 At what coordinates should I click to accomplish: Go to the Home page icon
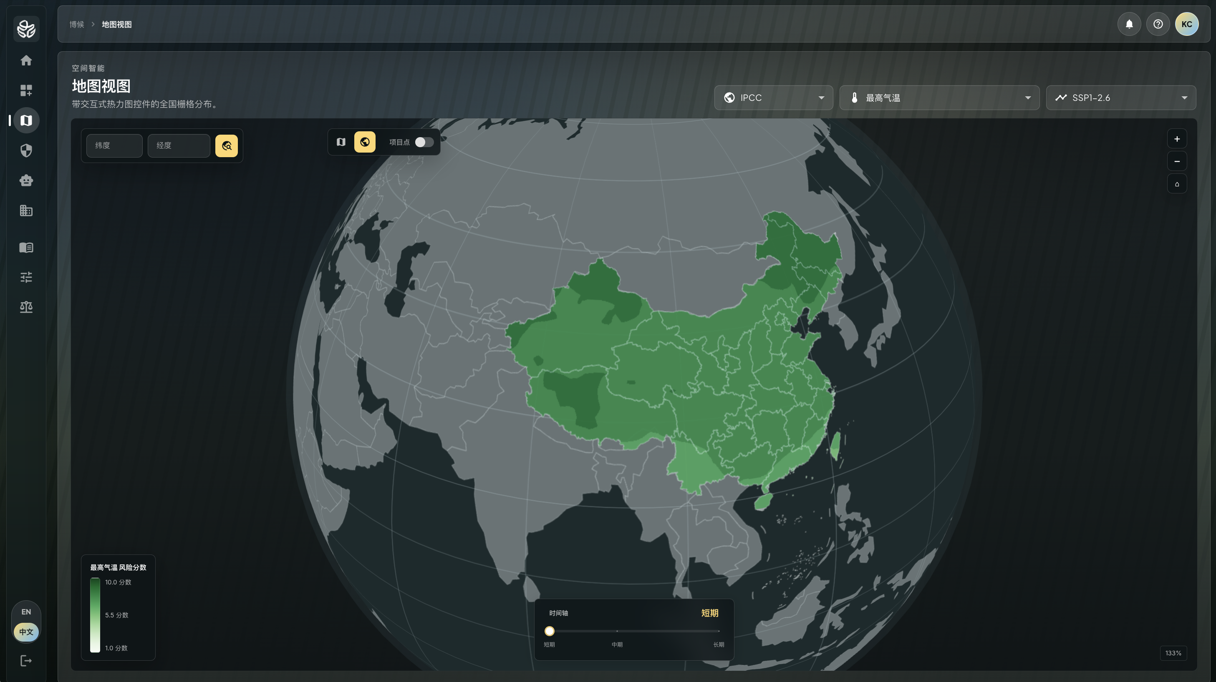pyautogui.click(x=26, y=60)
